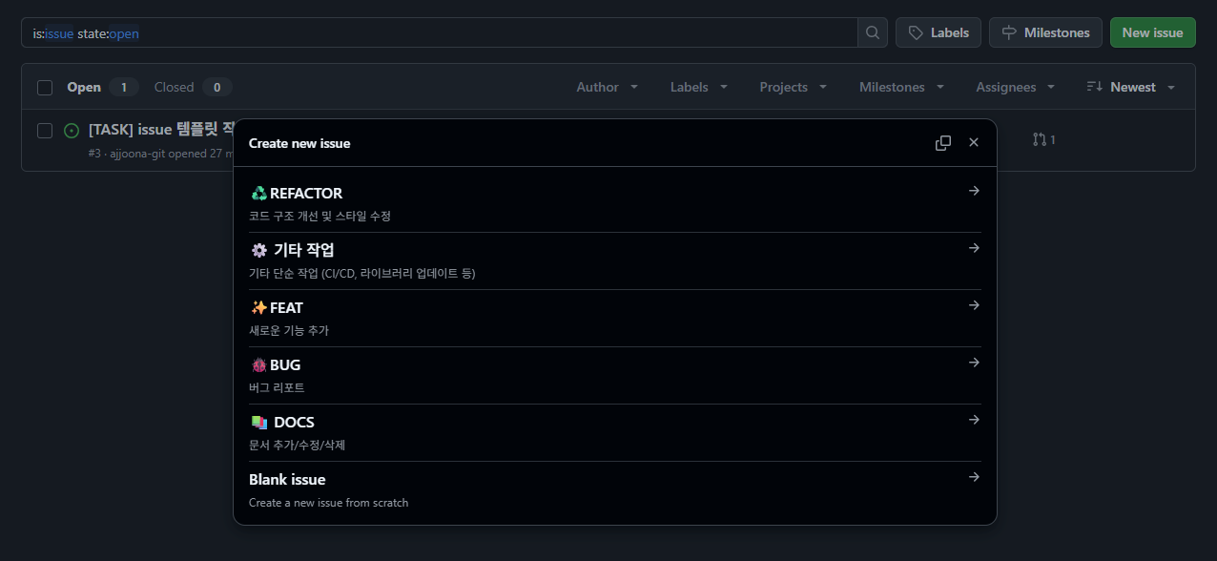Click the green open issue status icon
Screen dimensions: 1217x561
click(72, 131)
